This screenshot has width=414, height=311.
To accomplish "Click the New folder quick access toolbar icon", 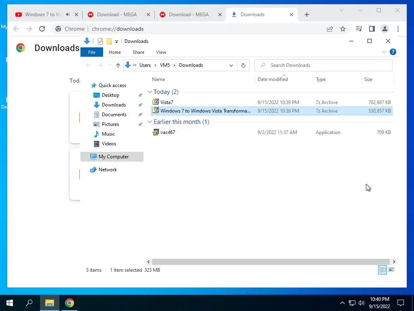I will [x=109, y=41].
